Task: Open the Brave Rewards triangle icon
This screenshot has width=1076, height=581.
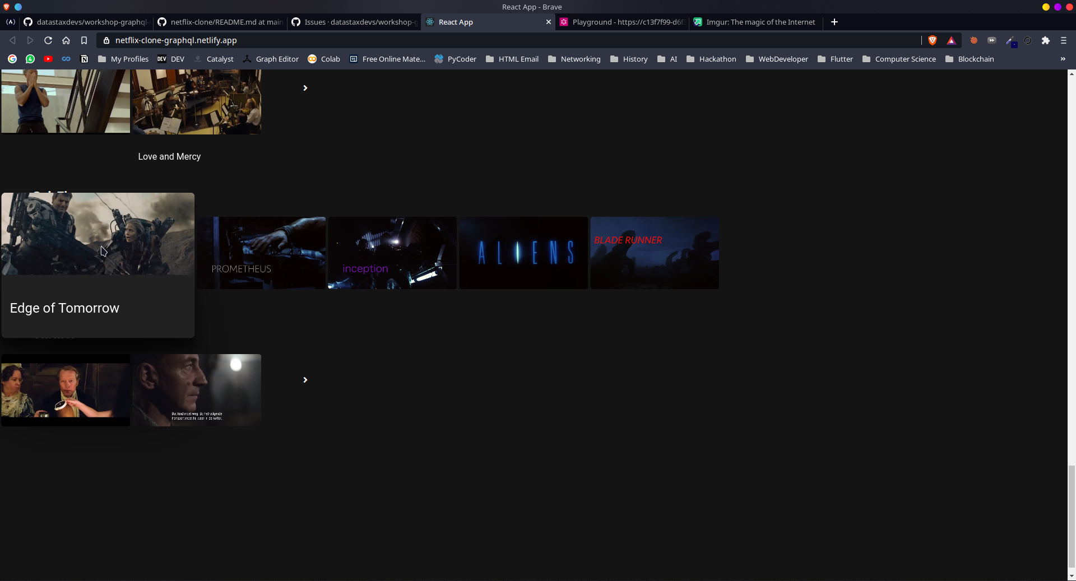Action: pyautogui.click(x=952, y=40)
